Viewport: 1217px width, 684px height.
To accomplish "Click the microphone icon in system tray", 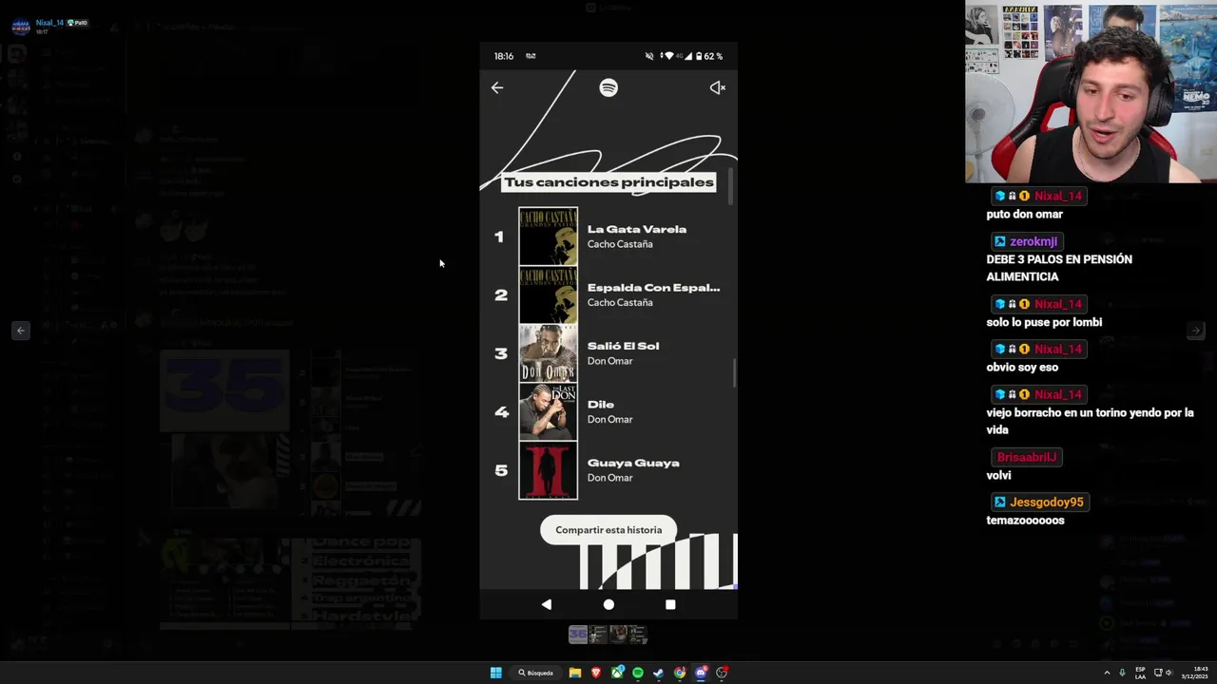I will pos(1123,673).
